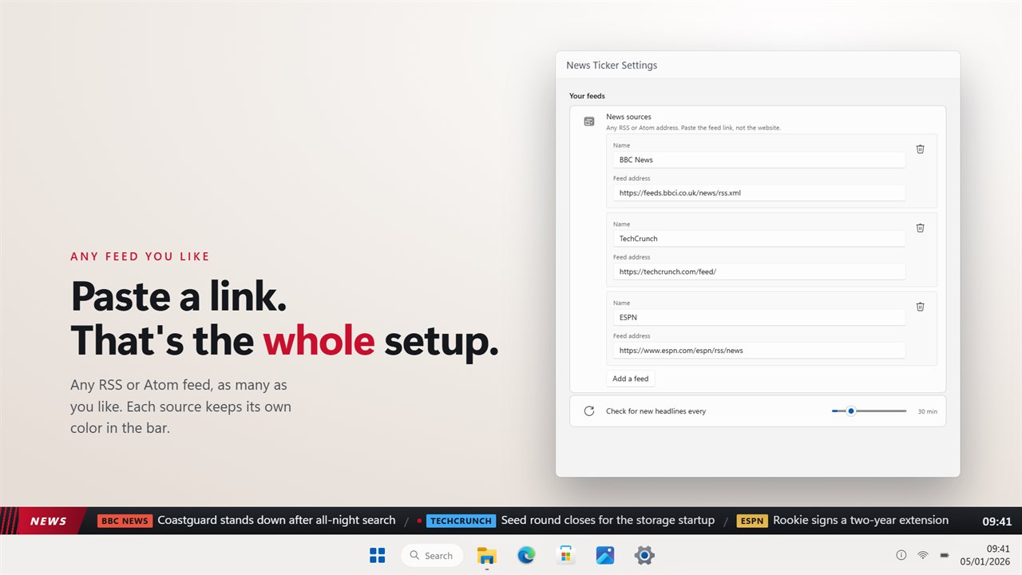The height and width of the screenshot is (575, 1022).
Task: Open the Photos app from the taskbar
Action: pos(604,555)
